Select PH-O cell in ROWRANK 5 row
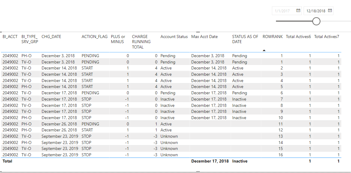The width and height of the screenshot is (351, 173). tap(26, 86)
